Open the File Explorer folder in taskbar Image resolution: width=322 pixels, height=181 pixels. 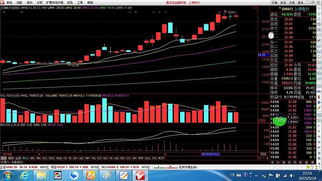tap(41, 176)
